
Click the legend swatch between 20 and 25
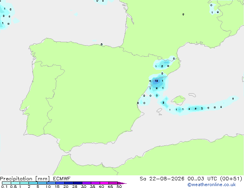pyautogui.click(x=69, y=183)
